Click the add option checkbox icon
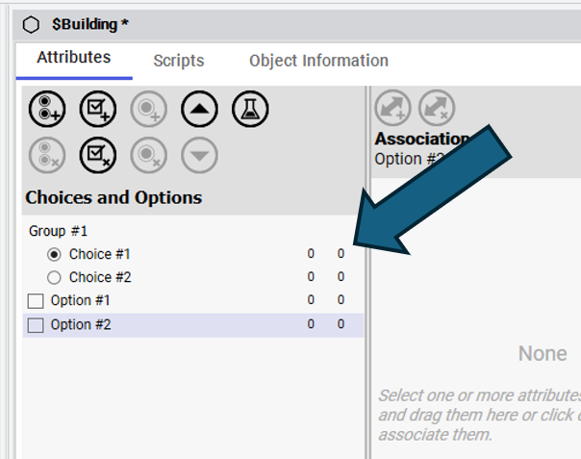 97,110
